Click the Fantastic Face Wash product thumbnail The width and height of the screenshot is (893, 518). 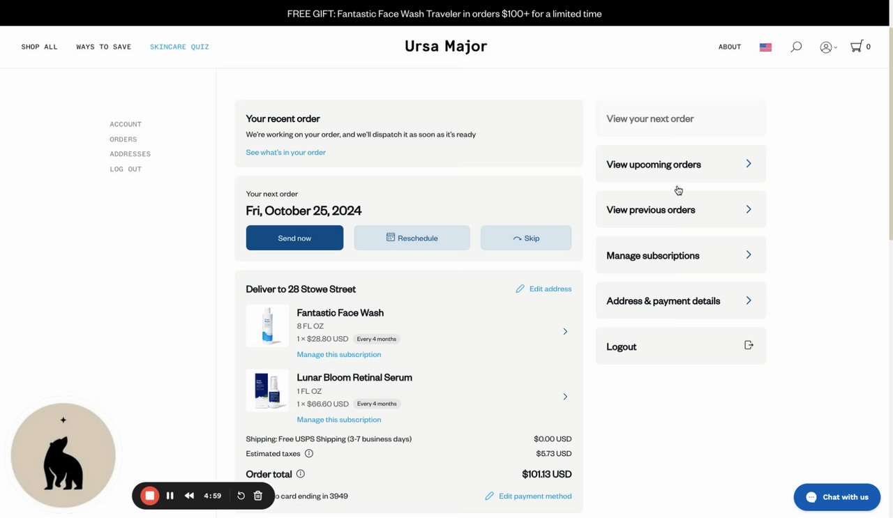pyautogui.click(x=267, y=326)
